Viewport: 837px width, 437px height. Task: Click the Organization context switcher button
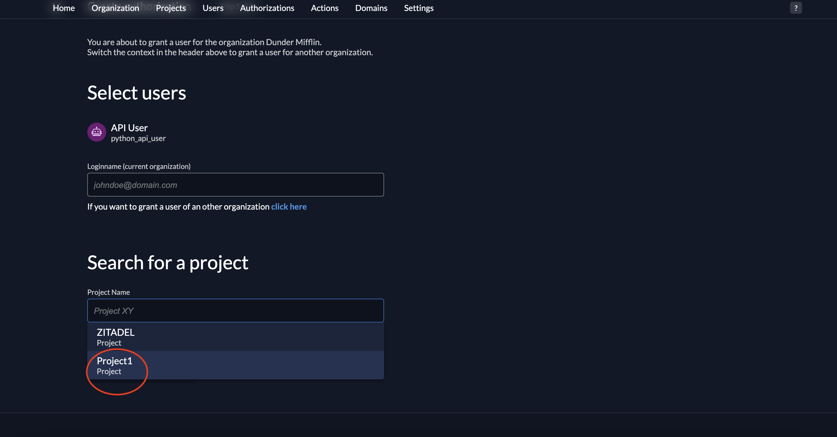[115, 8]
